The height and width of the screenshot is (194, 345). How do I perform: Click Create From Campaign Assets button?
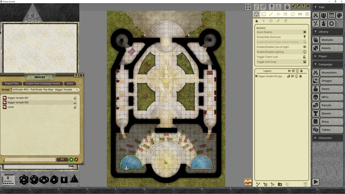43,84
